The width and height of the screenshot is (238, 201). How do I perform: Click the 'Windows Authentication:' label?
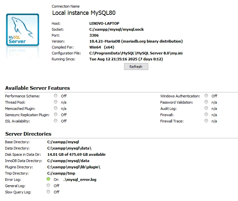point(180,96)
